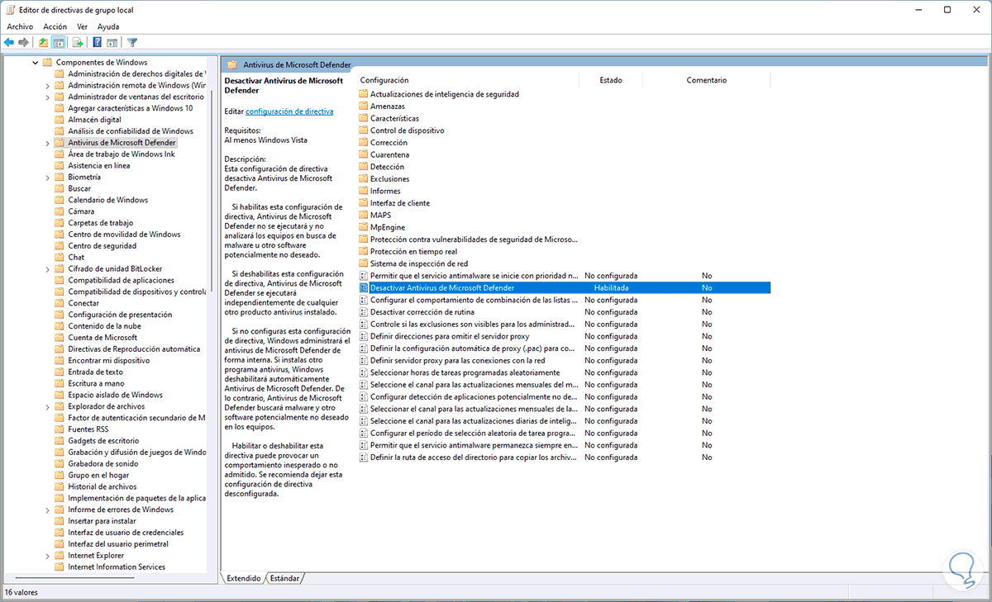Click policy icon of Desactivar corrección de rutina
Screen dimensions: 992x602
(x=364, y=312)
